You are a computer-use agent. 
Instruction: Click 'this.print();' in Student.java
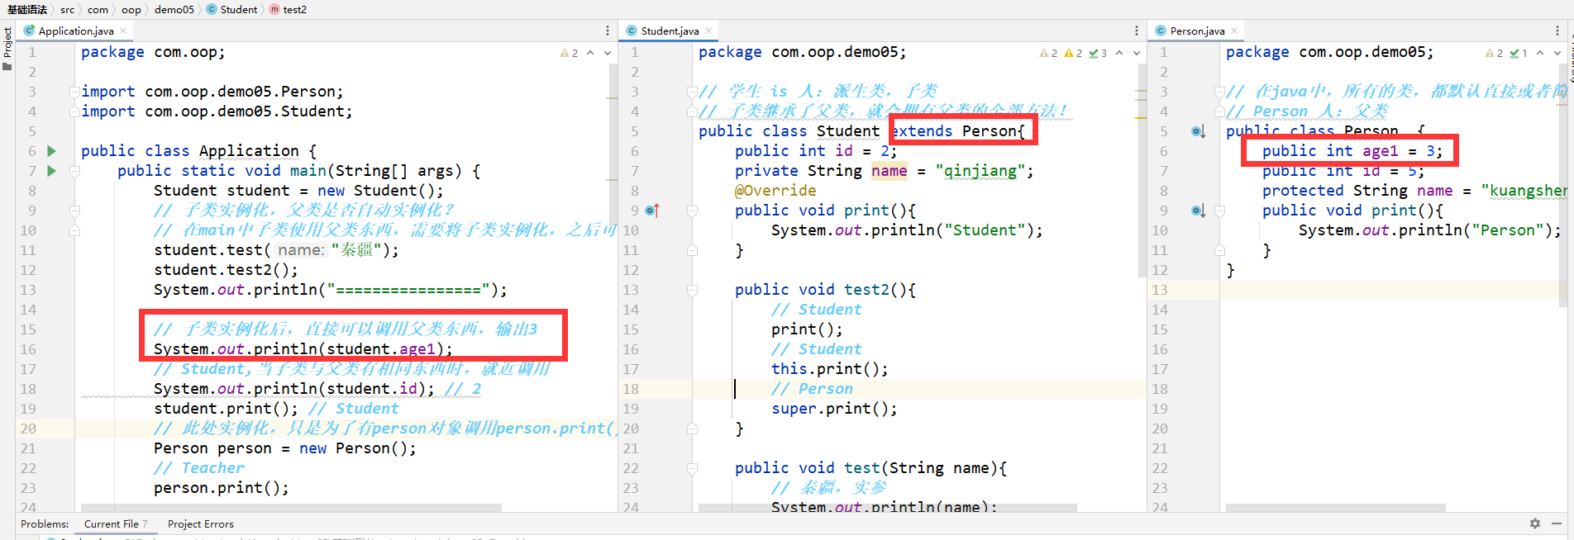pos(830,369)
